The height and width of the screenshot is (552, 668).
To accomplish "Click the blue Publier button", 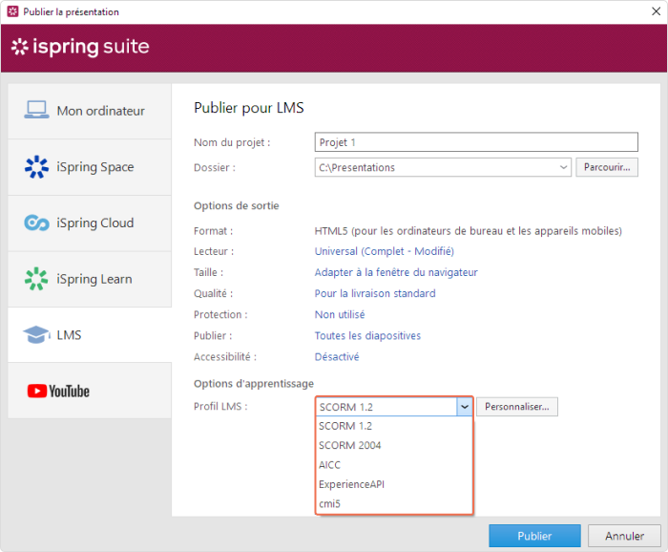I will [x=534, y=536].
